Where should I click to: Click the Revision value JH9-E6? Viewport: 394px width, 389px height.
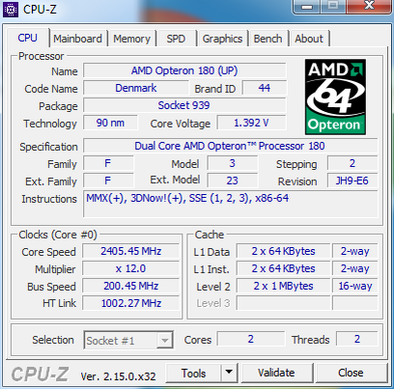(x=352, y=181)
